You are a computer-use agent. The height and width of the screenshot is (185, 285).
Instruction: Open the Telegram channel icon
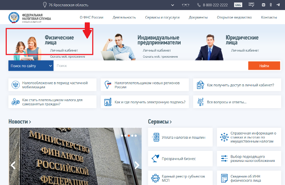coord(278,5)
